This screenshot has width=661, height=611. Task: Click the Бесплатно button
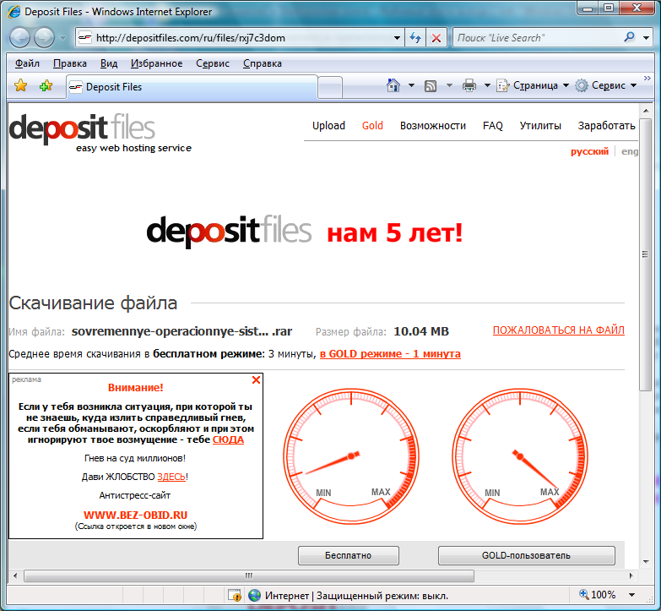pos(348,556)
